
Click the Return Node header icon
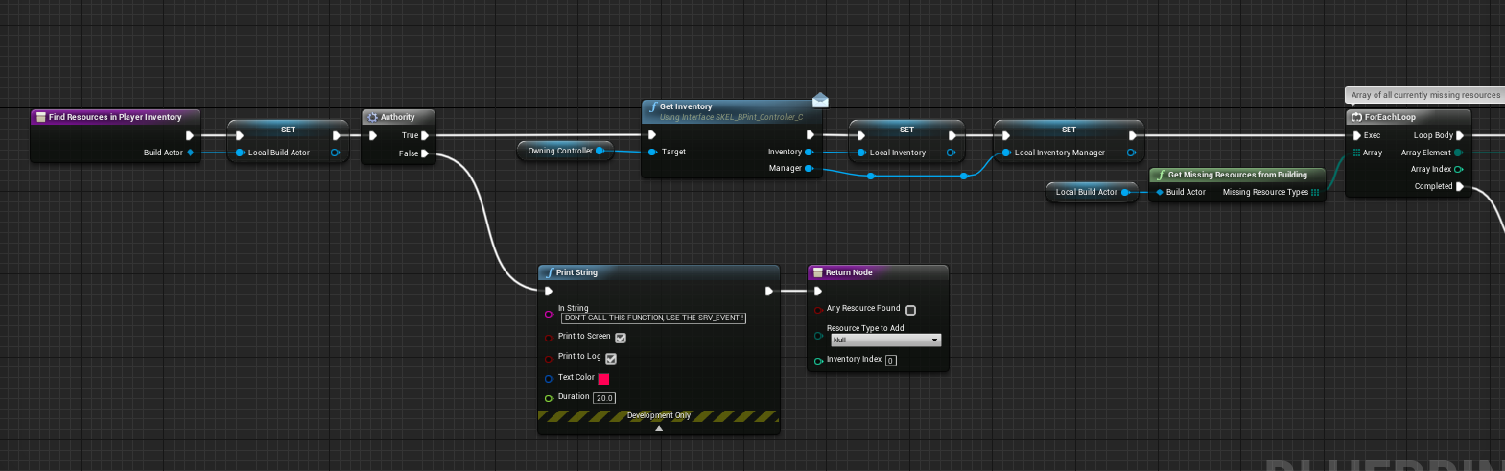point(817,272)
